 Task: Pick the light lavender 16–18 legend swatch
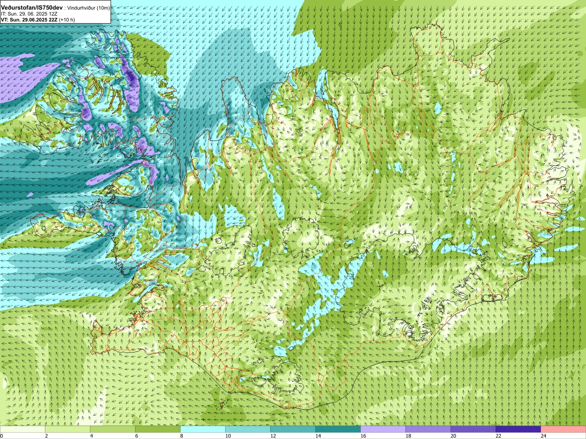tap(383, 429)
